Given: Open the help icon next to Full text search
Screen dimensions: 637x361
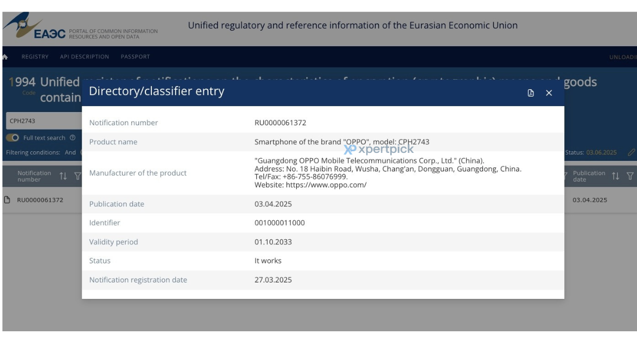Looking at the screenshot, I should tap(73, 137).
